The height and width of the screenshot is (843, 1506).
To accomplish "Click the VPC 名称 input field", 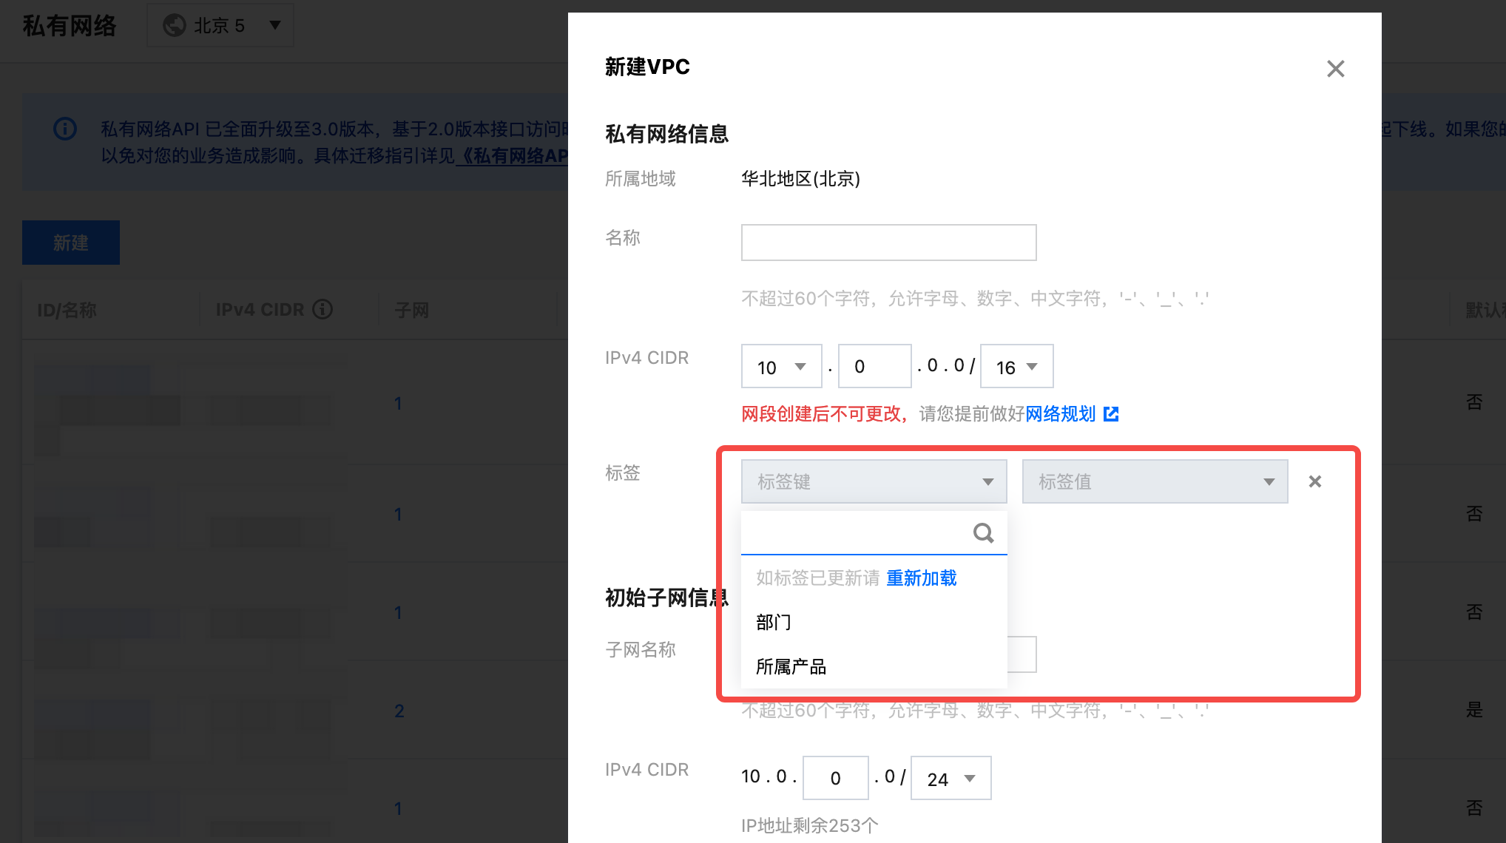I will (x=888, y=243).
